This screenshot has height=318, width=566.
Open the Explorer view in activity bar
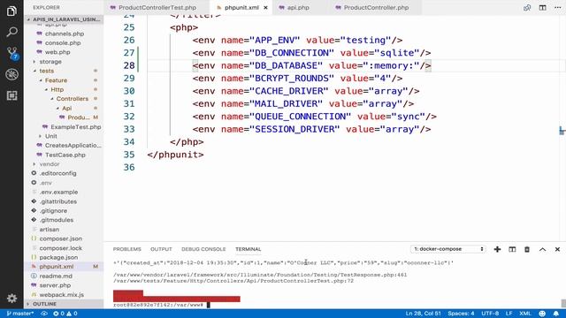point(11,11)
